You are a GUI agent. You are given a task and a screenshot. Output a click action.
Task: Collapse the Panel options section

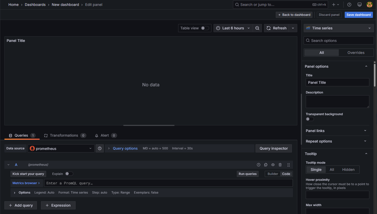pos(366,66)
